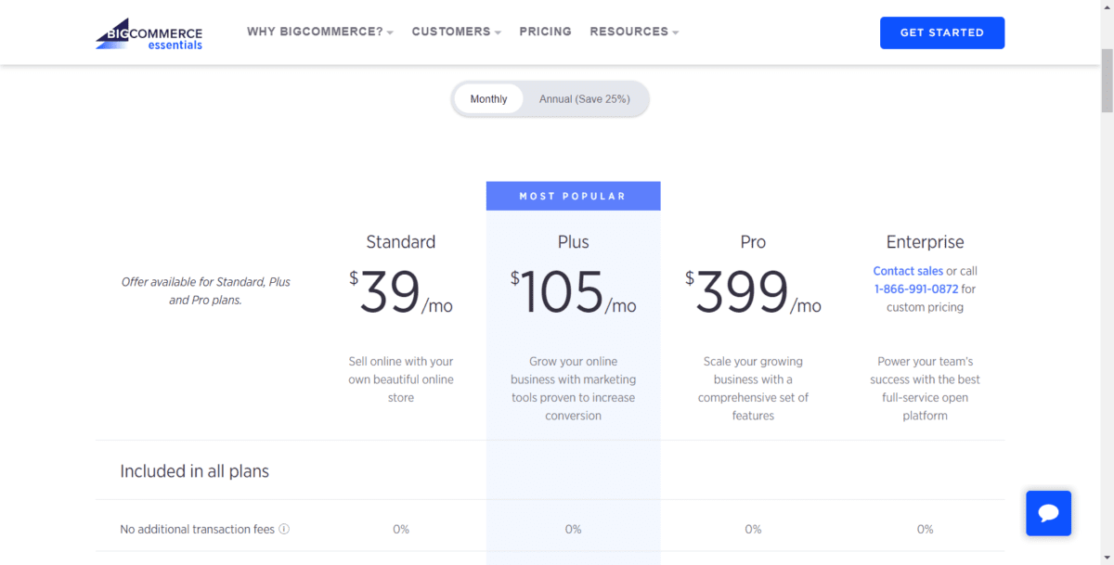Screen dimensions: 1114x565
Task: Click the 1-866-991-0872 phone link
Action: 915,289
